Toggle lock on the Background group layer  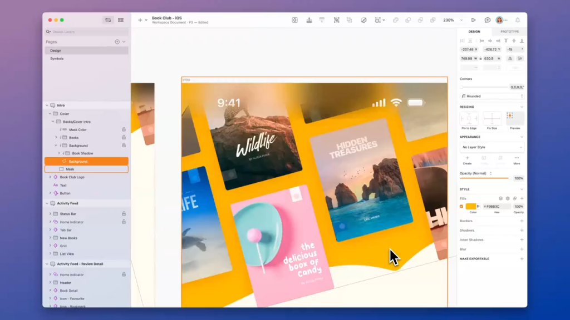coord(124,145)
